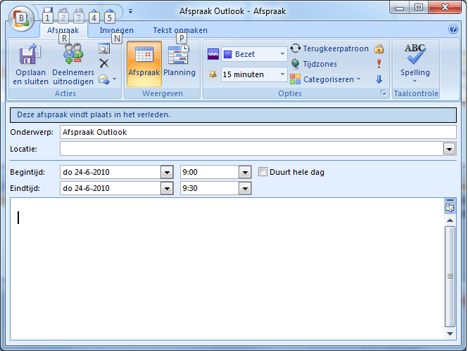Switch to Planning view
468x351 pixels.
tap(179, 64)
